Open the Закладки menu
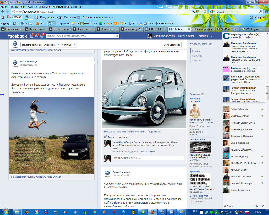Screen dimensions: 269x215 point(44,7)
